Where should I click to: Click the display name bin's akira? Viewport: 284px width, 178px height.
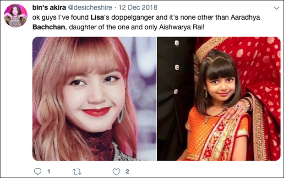(x=49, y=7)
